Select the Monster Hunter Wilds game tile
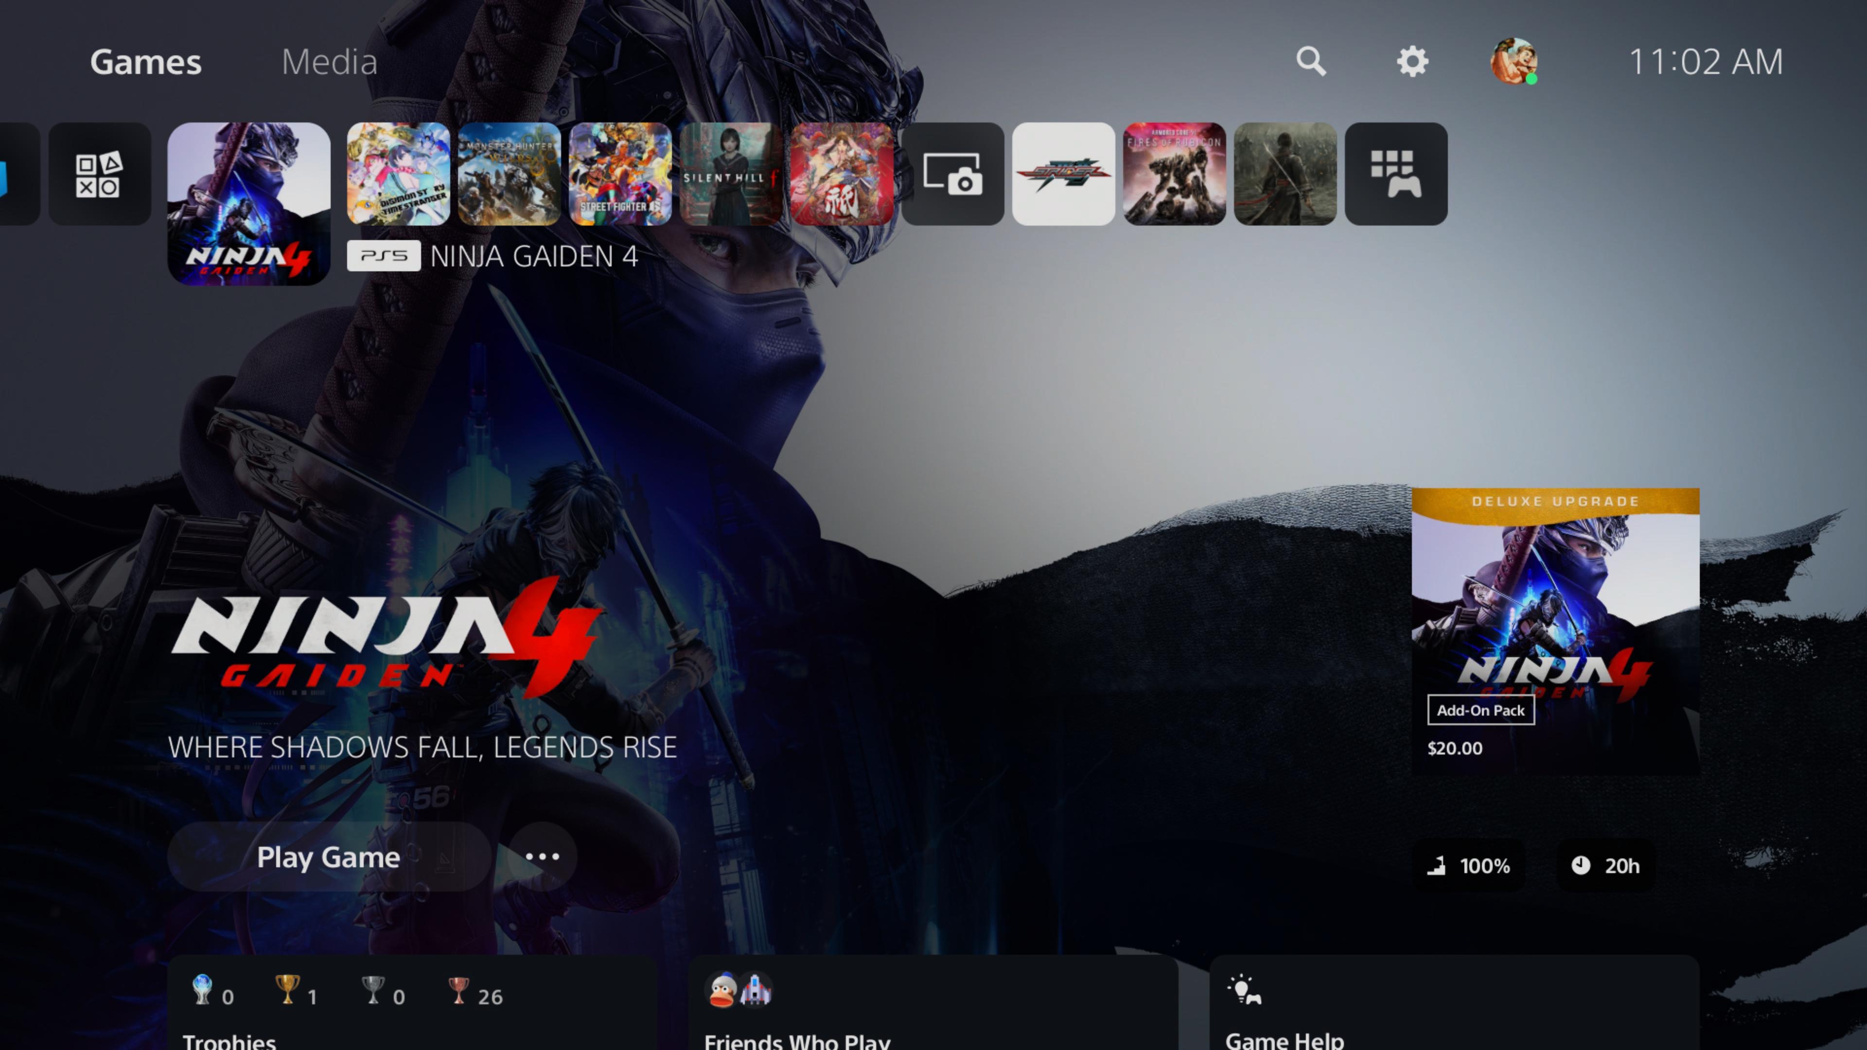Viewport: 1867px width, 1050px height. (x=509, y=174)
